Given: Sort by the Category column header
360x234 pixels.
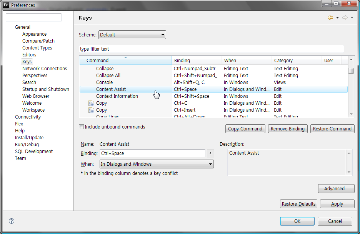Looking at the screenshot, I should [x=297, y=61].
